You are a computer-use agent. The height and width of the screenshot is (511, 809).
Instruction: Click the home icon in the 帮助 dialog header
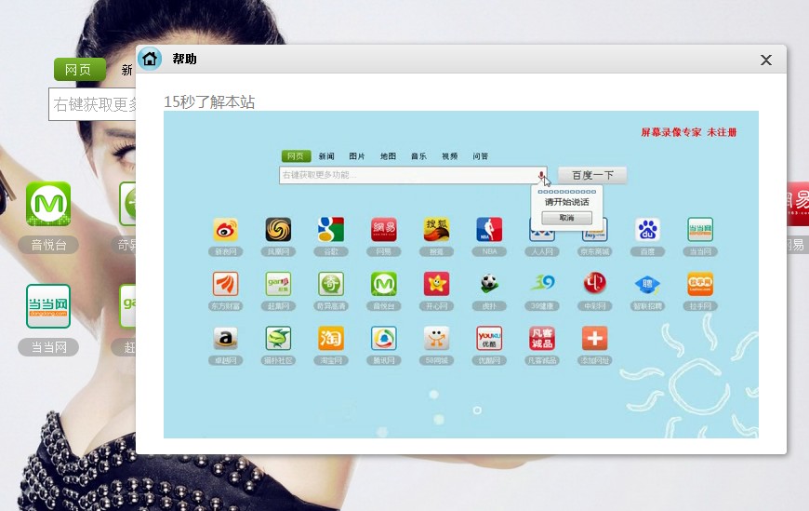tap(150, 59)
